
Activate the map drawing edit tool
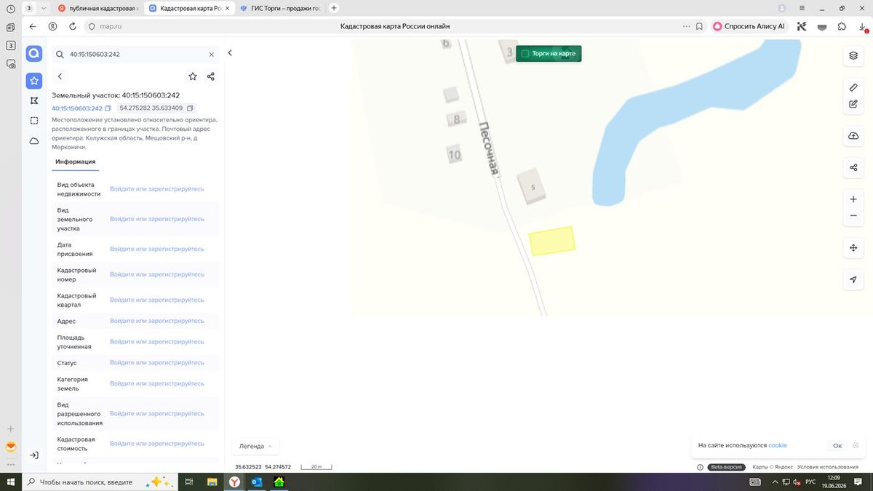pos(853,104)
